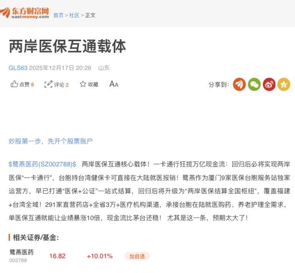This screenshot has height=273, width=295.
Task: Click the 收藏 star icon
Action: [83, 84]
